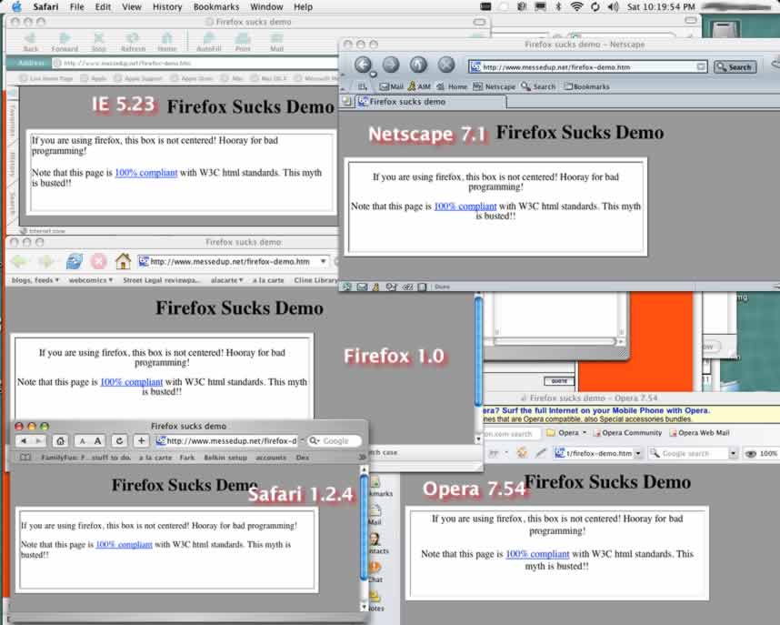Click 100% compliant link in Firefox page

(x=131, y=382)
